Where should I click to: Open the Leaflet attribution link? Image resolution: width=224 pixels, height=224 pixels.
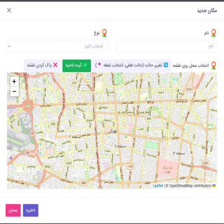158,186
